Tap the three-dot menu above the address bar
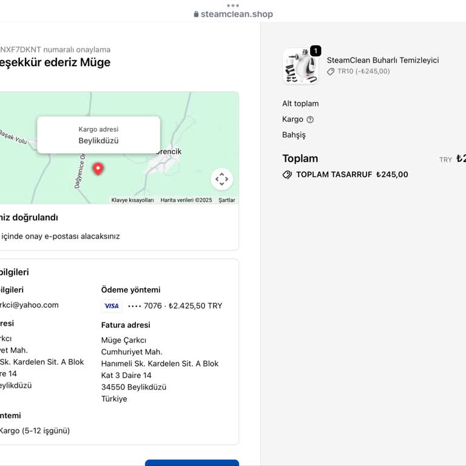Screen dimensions: 466x466 coord(233,5)
